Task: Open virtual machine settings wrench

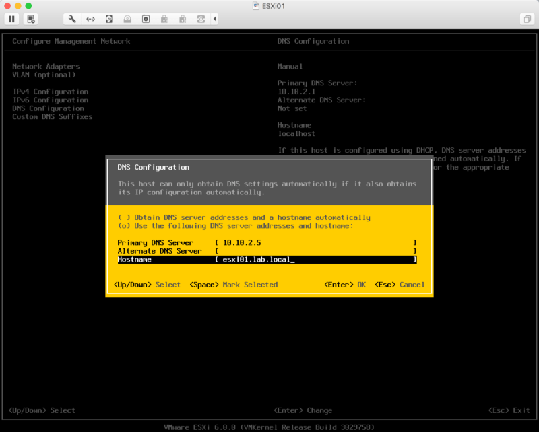Action: (x=73, y=19)
